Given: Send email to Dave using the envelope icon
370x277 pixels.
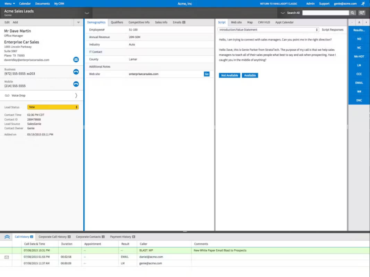Looking at the screenshot, I should [76, 60].
